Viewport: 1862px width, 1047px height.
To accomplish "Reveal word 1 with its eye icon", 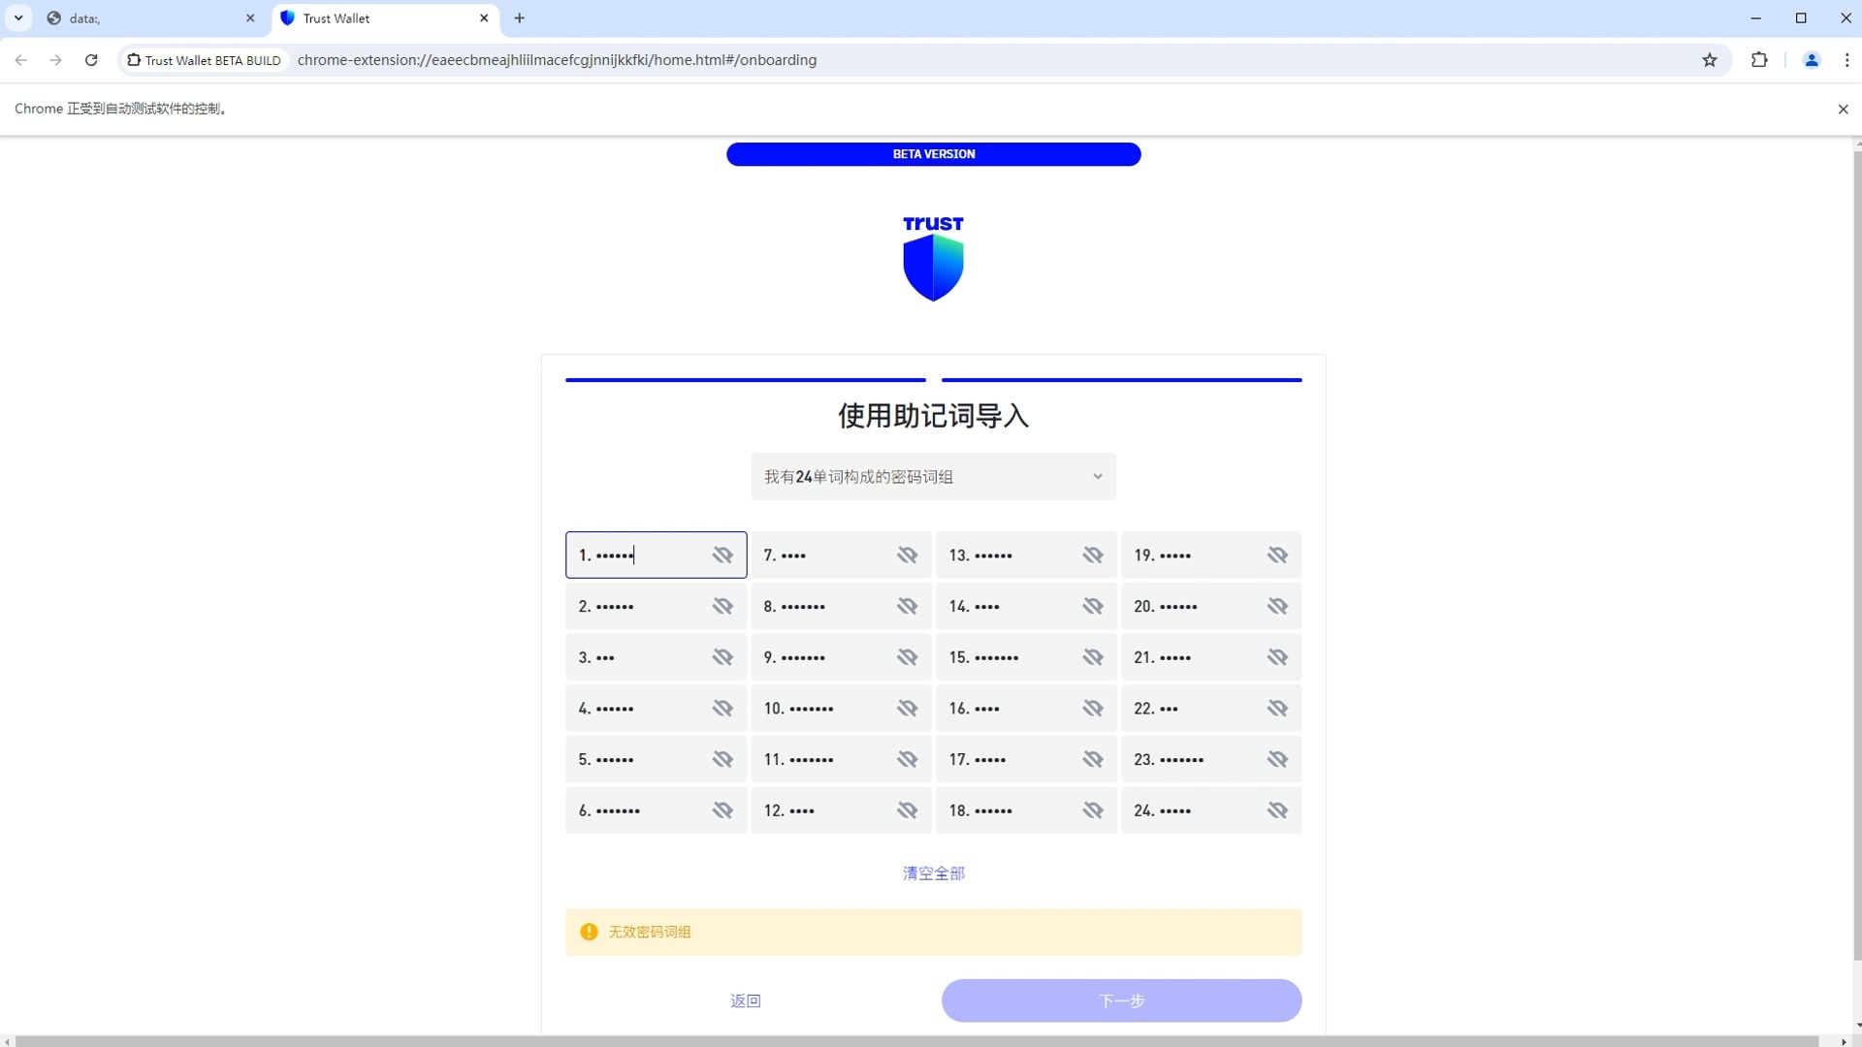I will [x=722, y=555].
